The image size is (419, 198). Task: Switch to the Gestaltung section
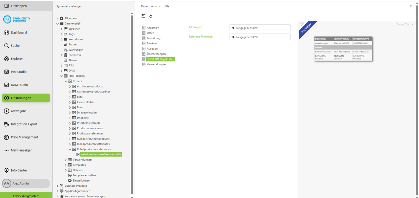(154, 38)
